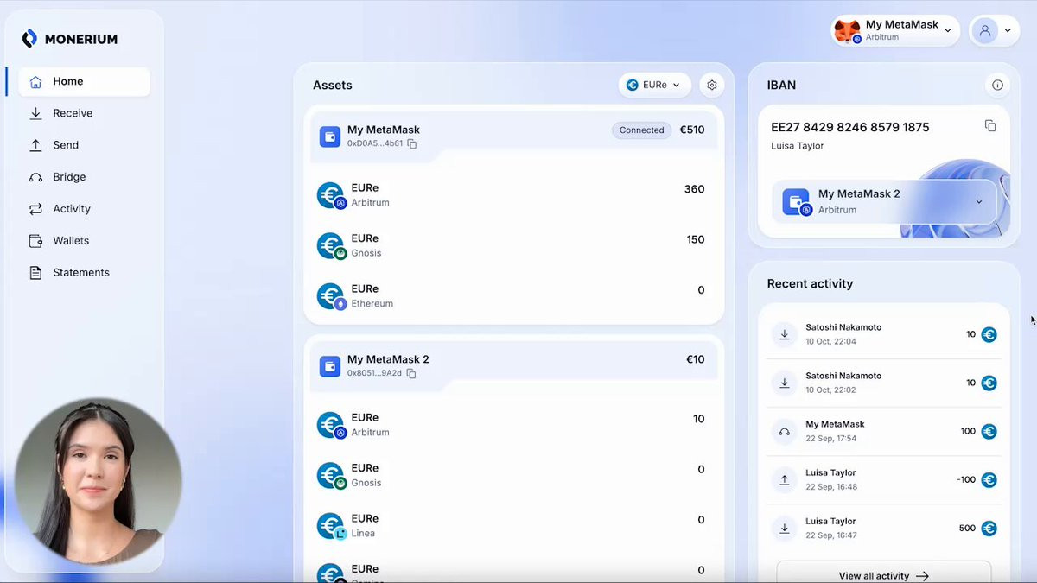
Task: Click receive icon of 22:04 transaction
Action: click(785, 334)
